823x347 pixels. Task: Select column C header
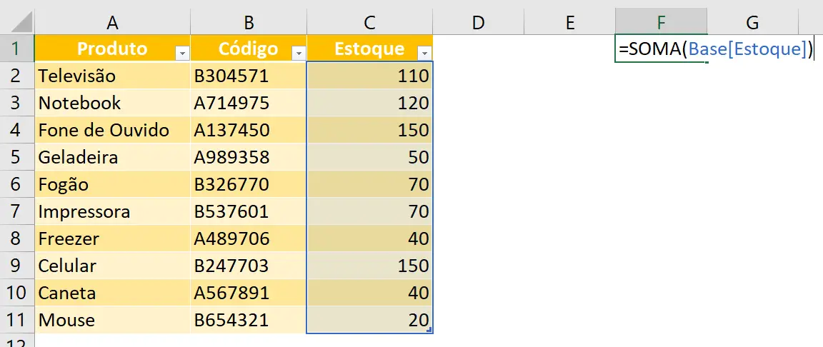pyautogui.click(x=369, y=23)
